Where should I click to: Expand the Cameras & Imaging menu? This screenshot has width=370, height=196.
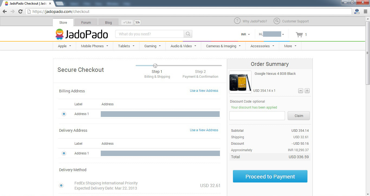(x=223, y=46)
